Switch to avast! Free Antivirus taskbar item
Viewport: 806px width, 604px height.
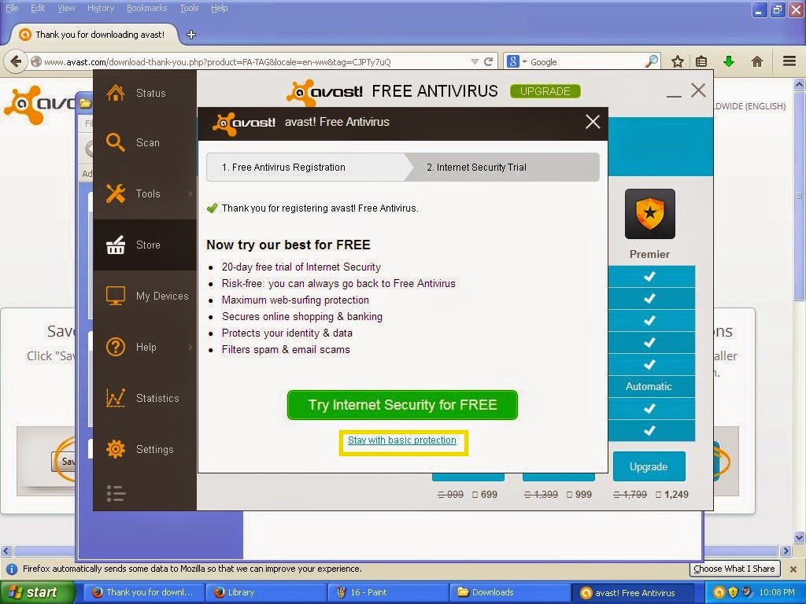[x=633, y=592]
